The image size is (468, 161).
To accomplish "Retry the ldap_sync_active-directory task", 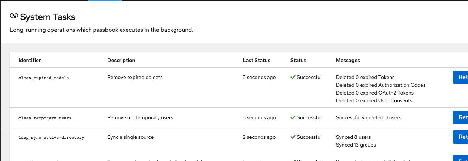I will 461,137.
